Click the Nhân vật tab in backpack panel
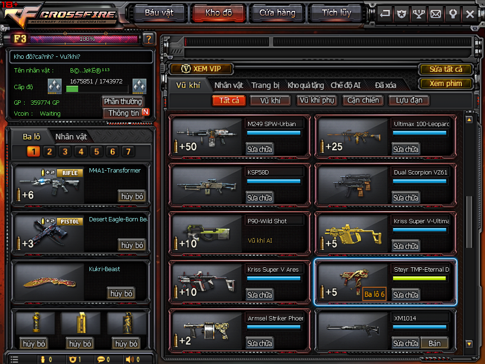Screen dimensions: 485x364 tap(71, 137)
